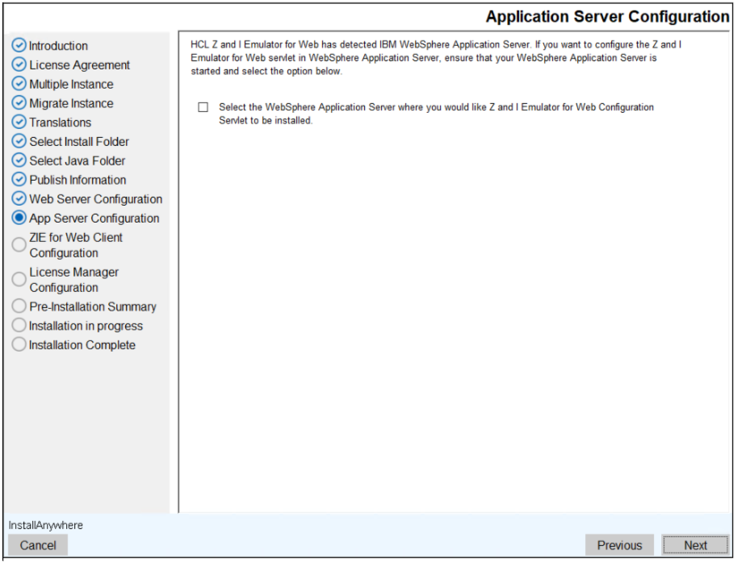Click the App Server Configuration current-step indicator

[19, 218]
